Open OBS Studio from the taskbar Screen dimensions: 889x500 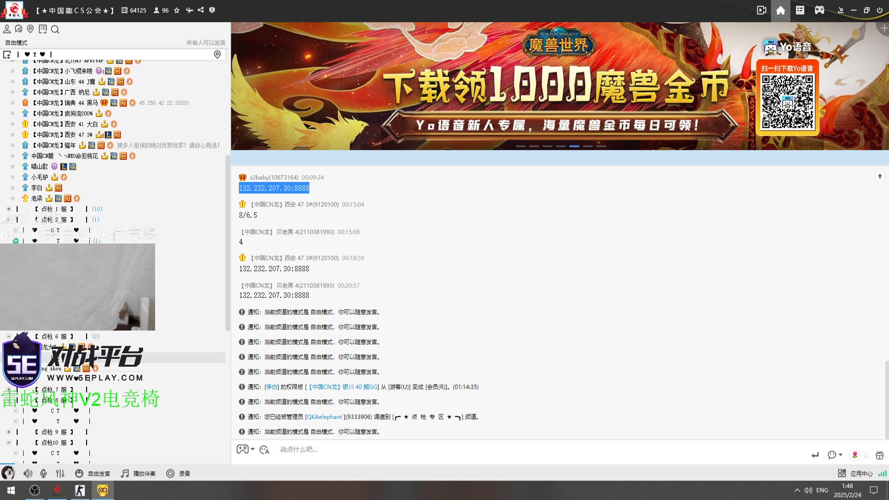[34, 490]
